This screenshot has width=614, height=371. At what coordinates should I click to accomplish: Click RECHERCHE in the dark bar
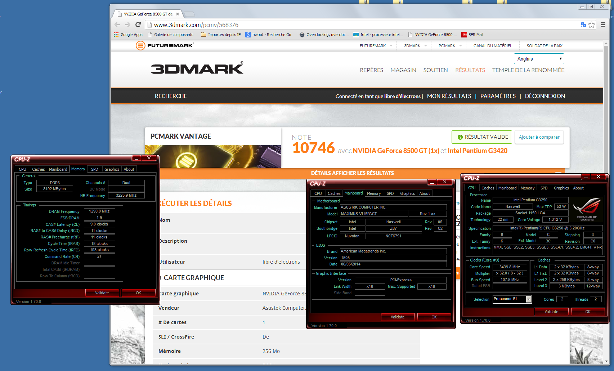171,96
